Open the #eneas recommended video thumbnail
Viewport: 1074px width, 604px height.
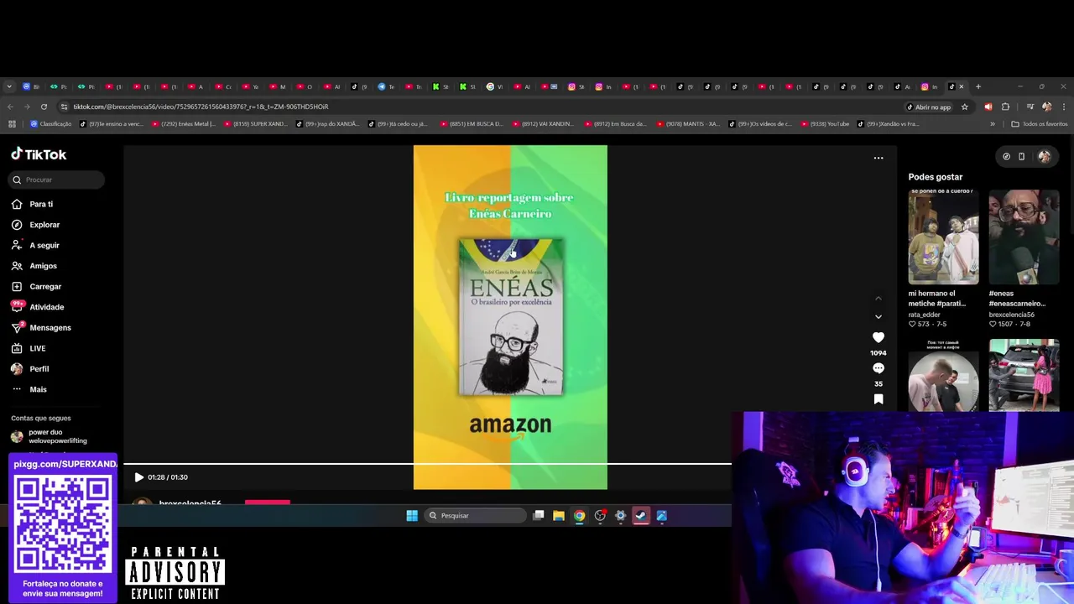tap(1024, 237)
